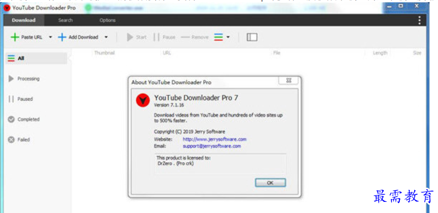The image size is (438, 213).
Task: Click the app logo in title bar
Action: [x=7, y=8]
